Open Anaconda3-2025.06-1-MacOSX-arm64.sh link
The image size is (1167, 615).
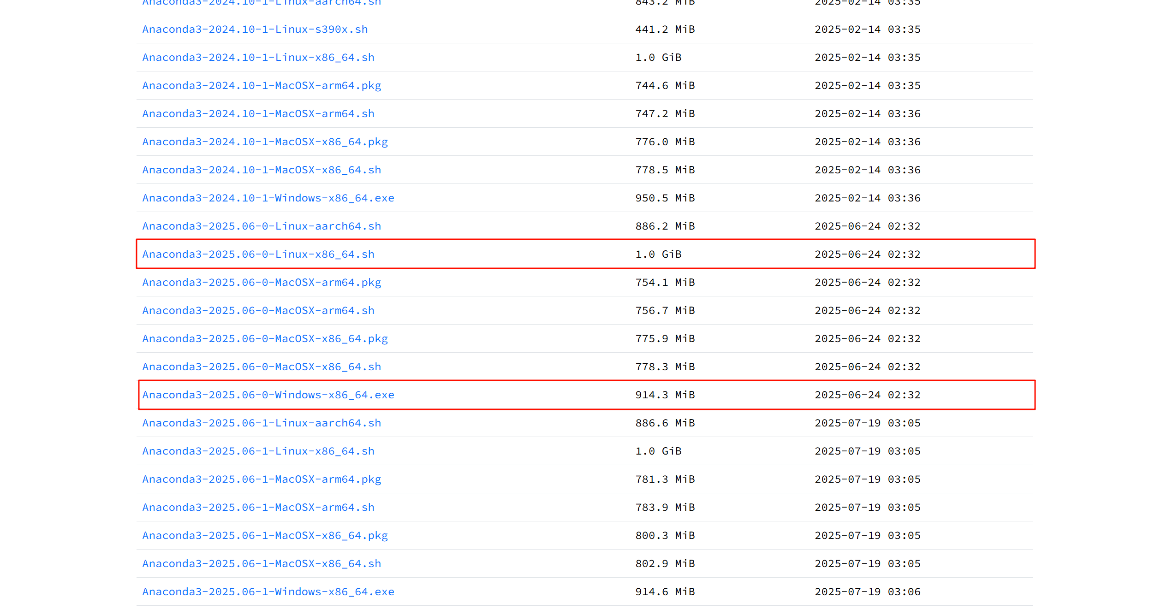pyautogui.click(x=258, y=508)
